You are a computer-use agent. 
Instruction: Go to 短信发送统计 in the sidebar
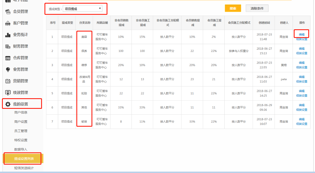[24, 168]
